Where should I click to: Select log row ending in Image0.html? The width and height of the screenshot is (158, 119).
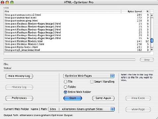[77, 24]
